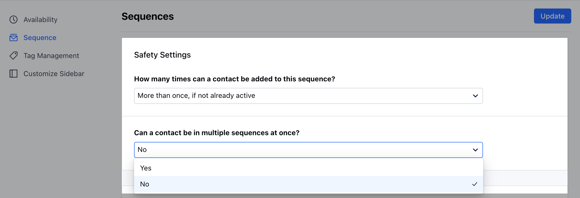Screen dimensions: 580x198
Task: Click the Update button
Action: point(552,16)
